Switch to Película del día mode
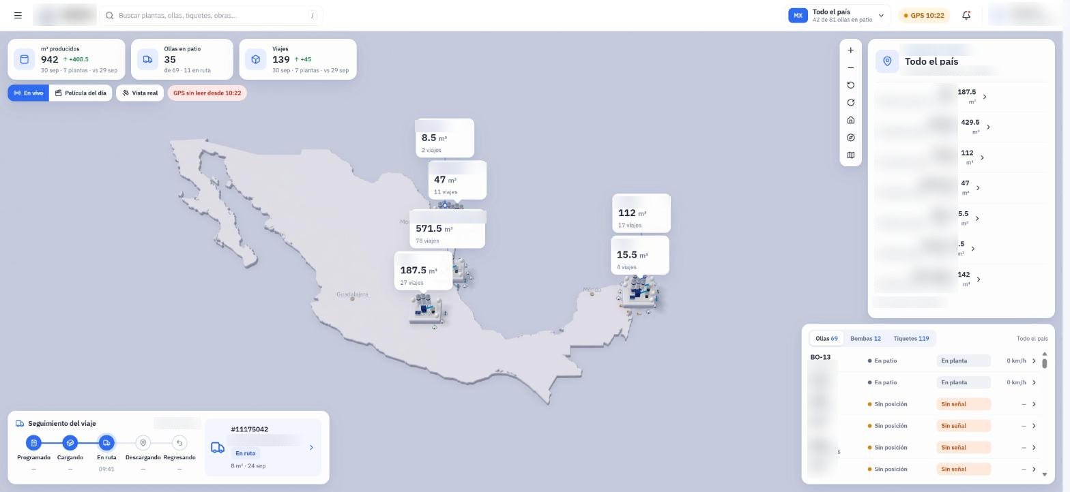 pyautogui.click(x=81, y=93)
